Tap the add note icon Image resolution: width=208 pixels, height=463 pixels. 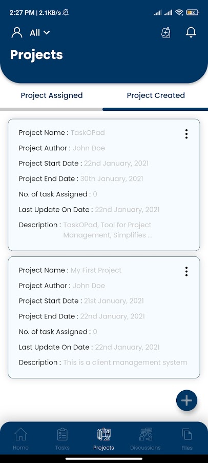coord(166,32)
